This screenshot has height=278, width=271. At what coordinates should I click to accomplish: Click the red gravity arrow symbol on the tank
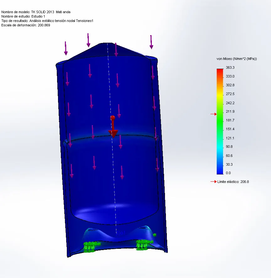113,127
